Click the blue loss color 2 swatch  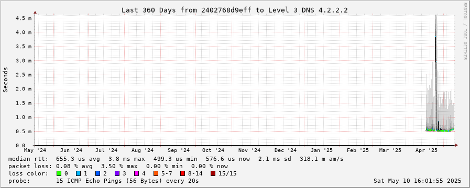tap(97, 173)
